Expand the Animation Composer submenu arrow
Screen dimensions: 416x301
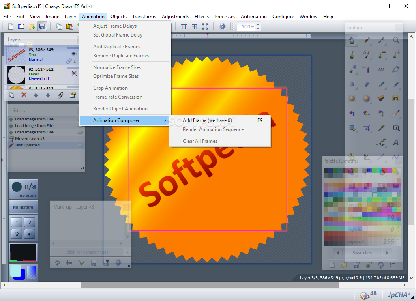click(165, 120)
